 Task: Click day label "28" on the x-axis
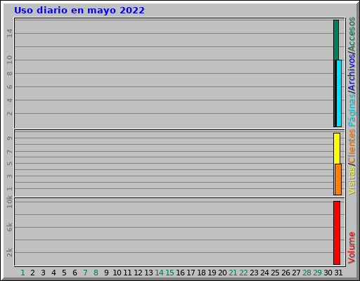(x=307, y=273)
